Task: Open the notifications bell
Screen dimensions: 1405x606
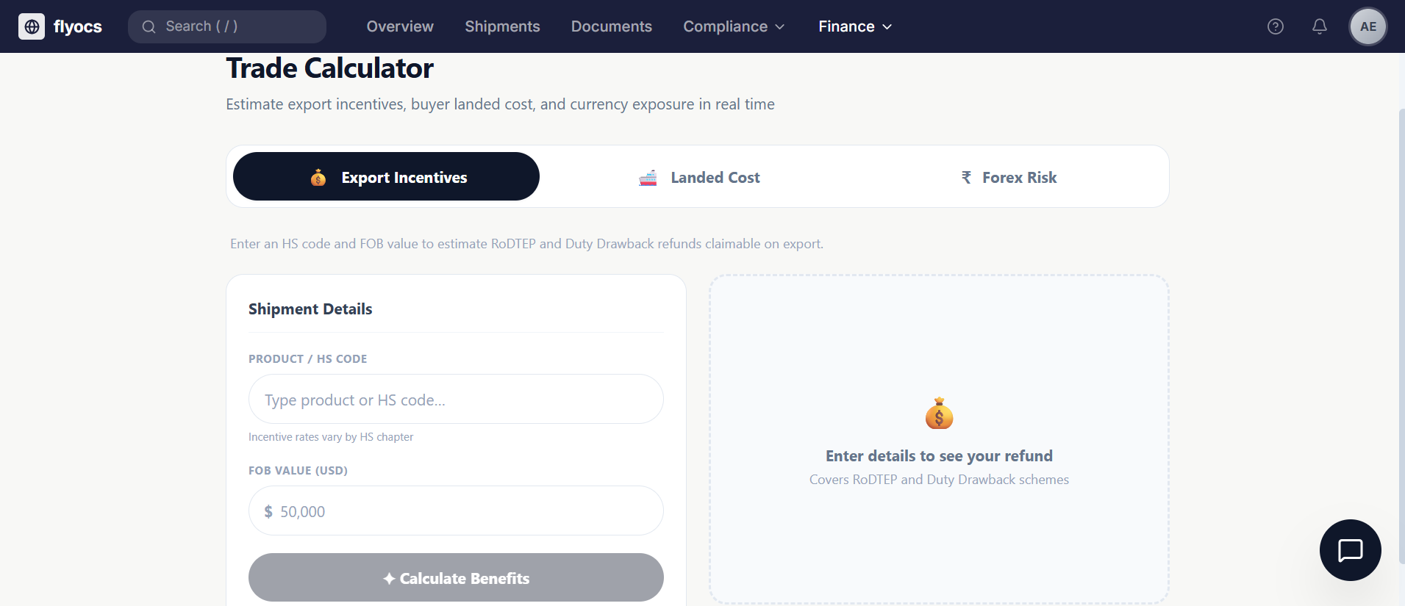Action: pos(1320,26)
